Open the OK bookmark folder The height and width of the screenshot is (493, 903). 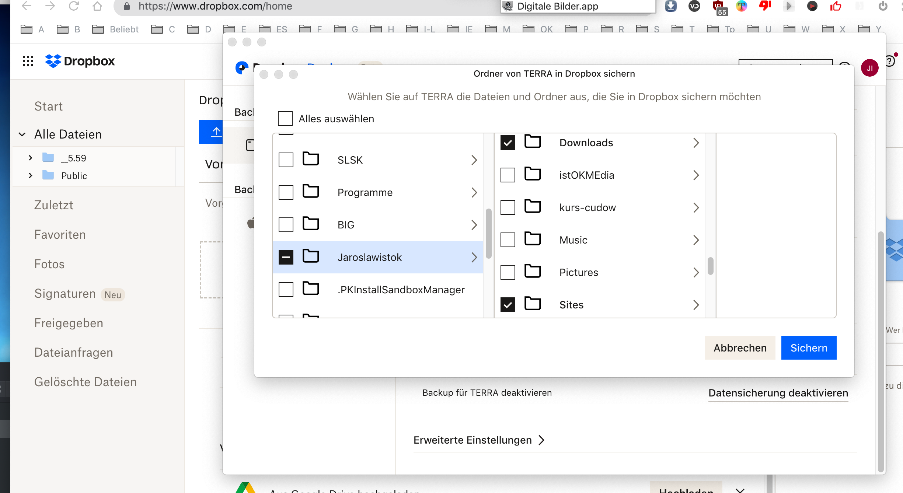[x=538, y=29]
